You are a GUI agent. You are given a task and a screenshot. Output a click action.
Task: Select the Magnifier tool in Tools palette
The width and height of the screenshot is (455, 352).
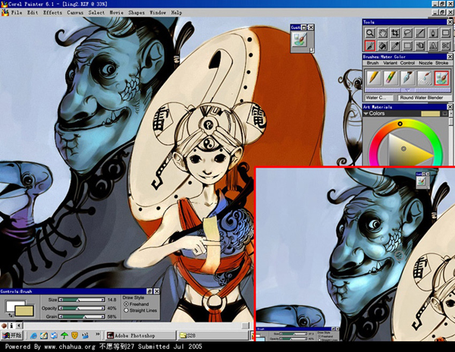(370, 33)
